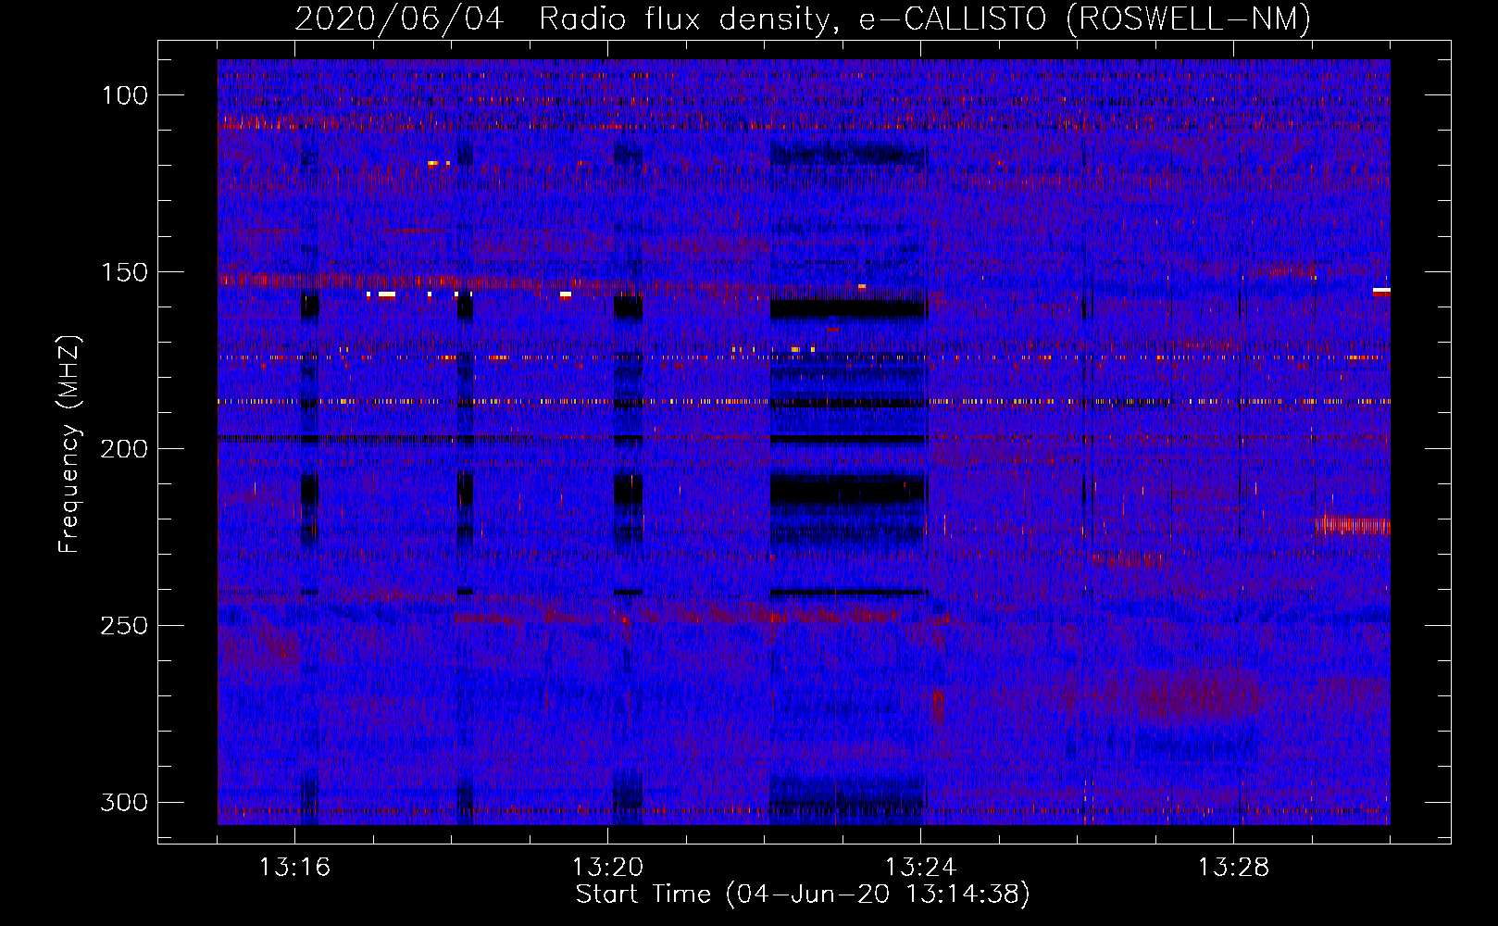Viewport: 1498px width, 926px height.
Task: Click the 13:24 time tick label
Action: tap(920, 868)
